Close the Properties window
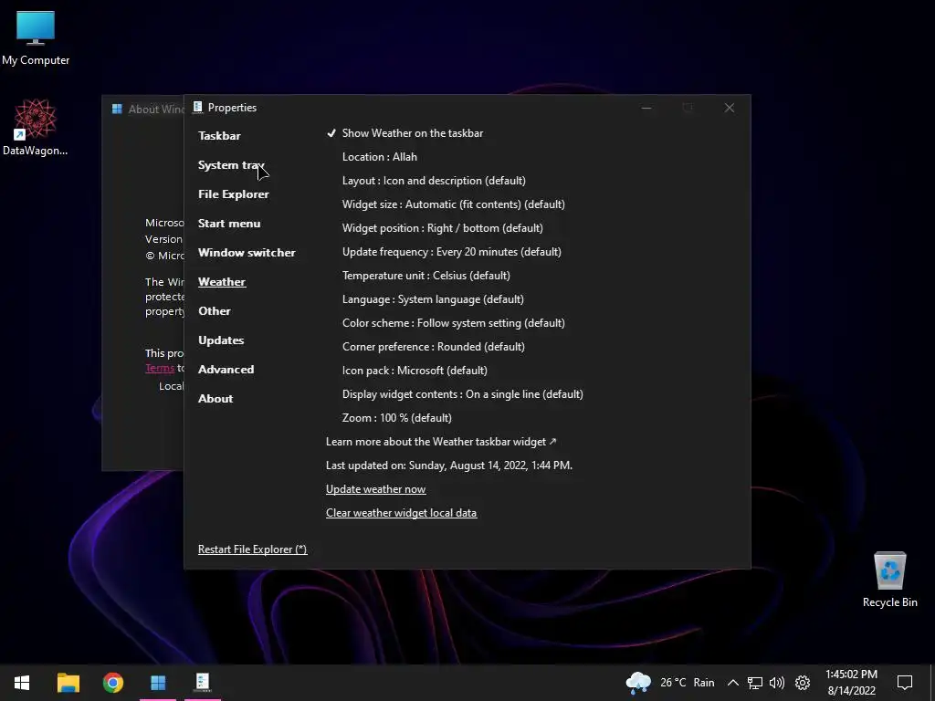This screenshot has height=701, width=935. [x=730, y=108]
